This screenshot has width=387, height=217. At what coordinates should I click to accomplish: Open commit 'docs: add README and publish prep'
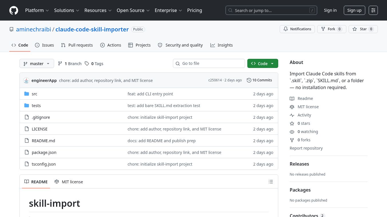click(x=162, y=141)
